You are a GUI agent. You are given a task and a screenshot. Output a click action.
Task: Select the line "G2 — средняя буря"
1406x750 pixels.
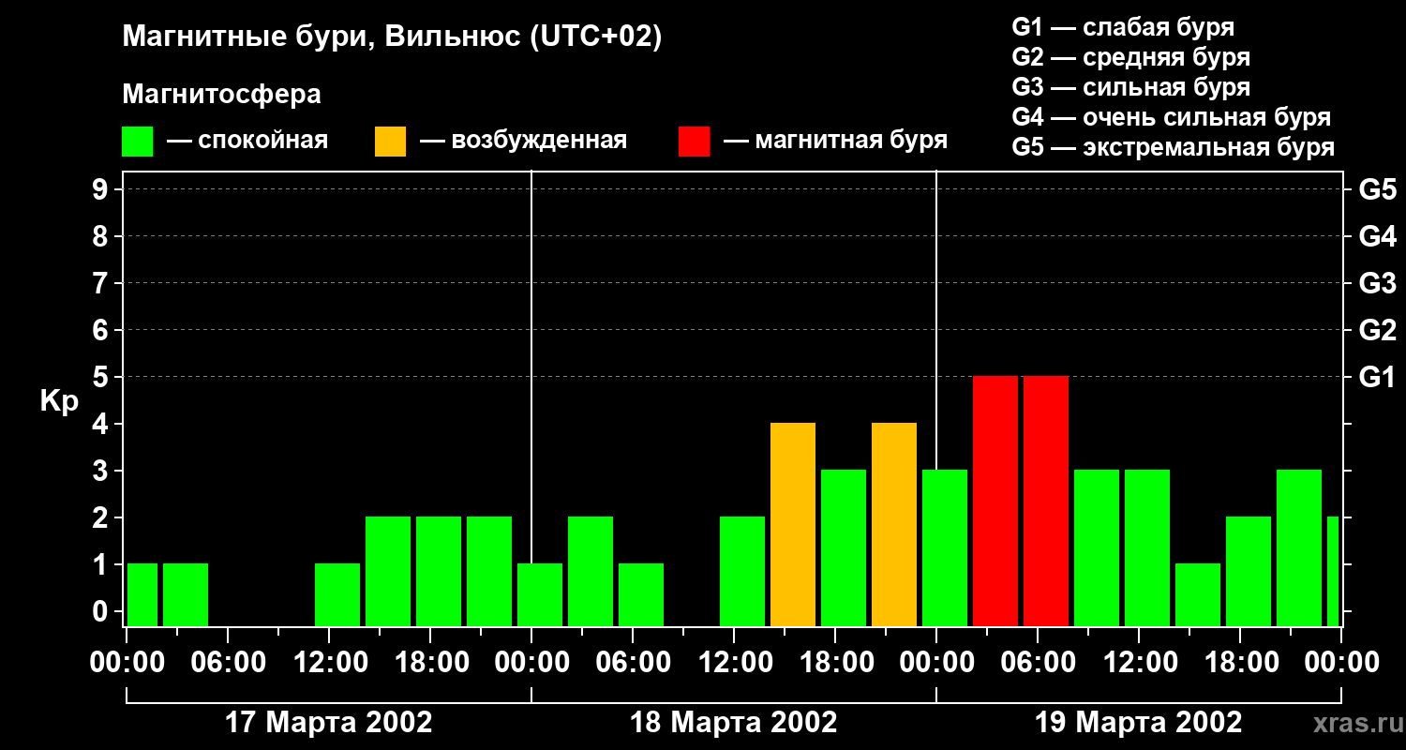click(1130, 57)
